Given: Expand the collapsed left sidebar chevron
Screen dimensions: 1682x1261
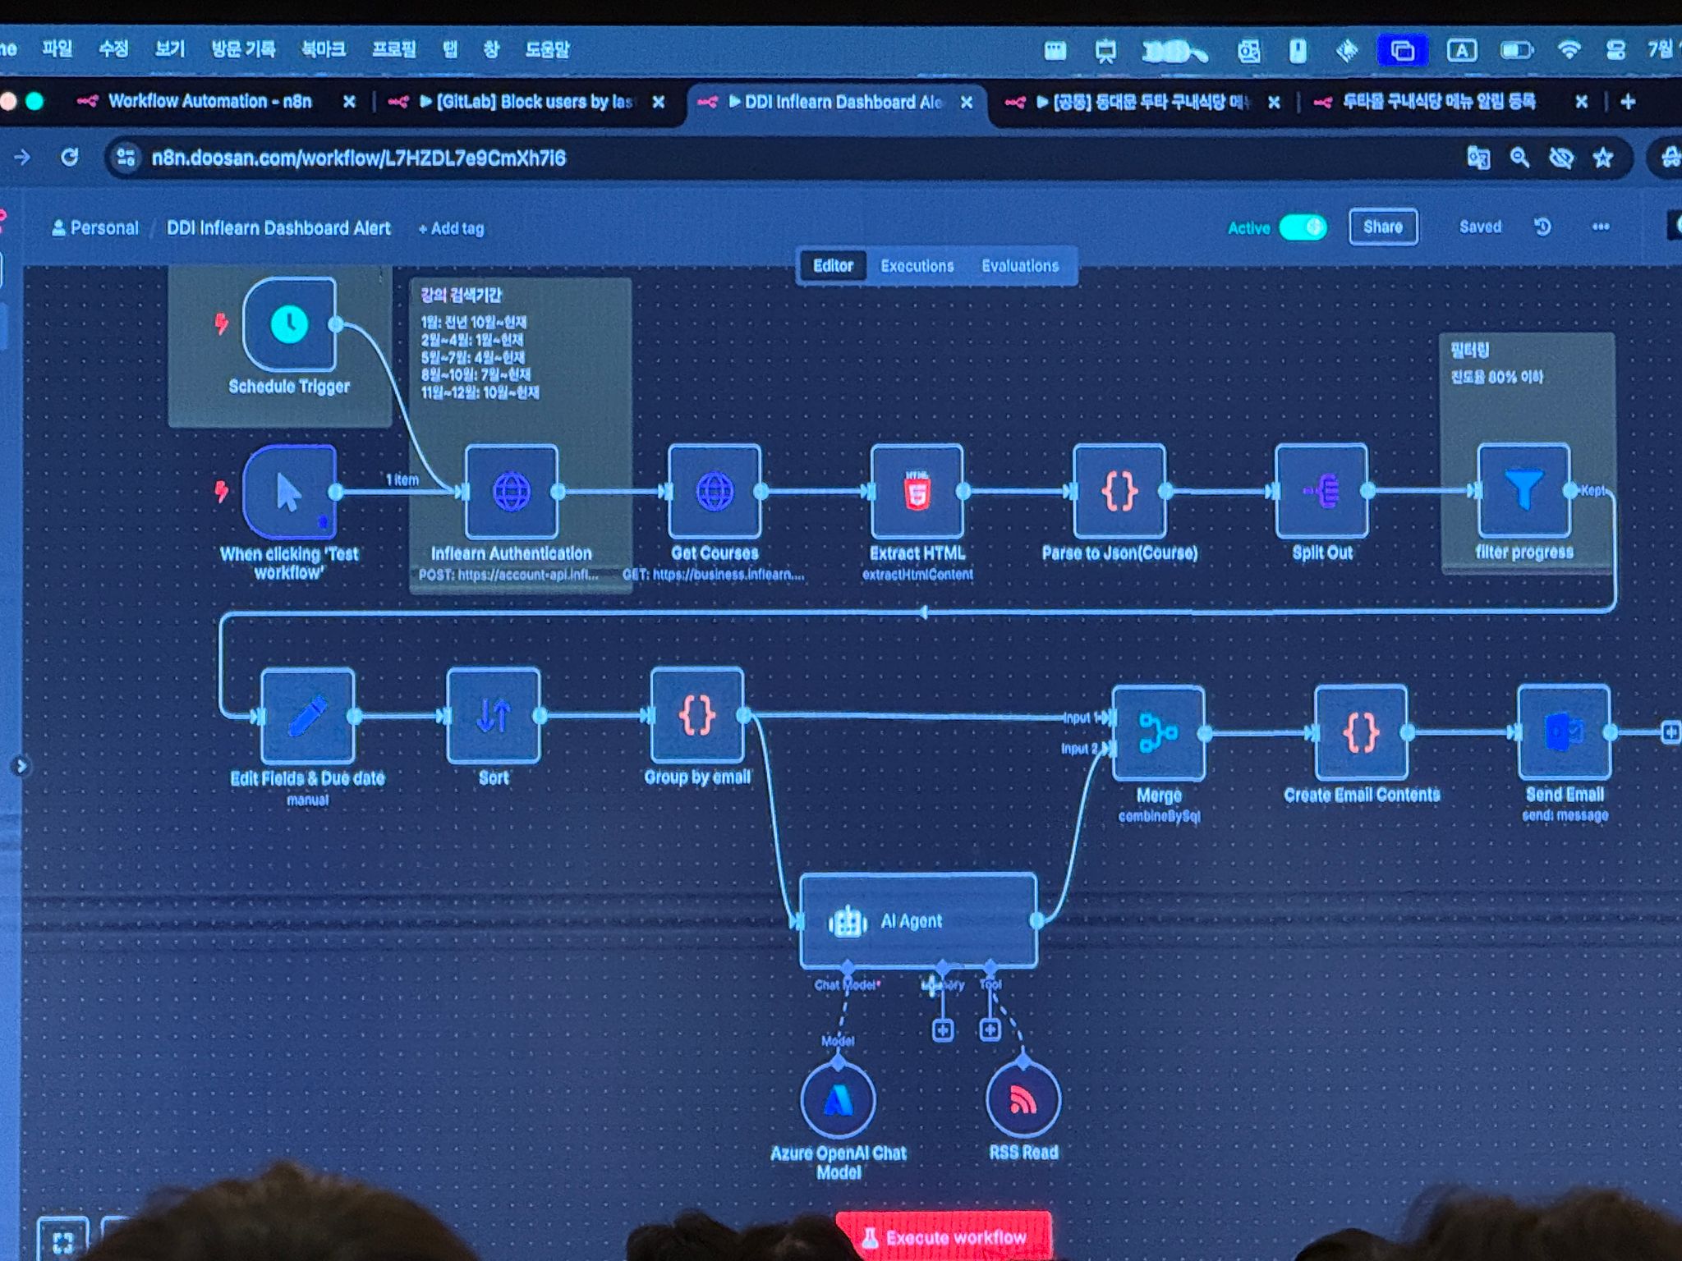Looking at the screenshot, I should (21, 767).
